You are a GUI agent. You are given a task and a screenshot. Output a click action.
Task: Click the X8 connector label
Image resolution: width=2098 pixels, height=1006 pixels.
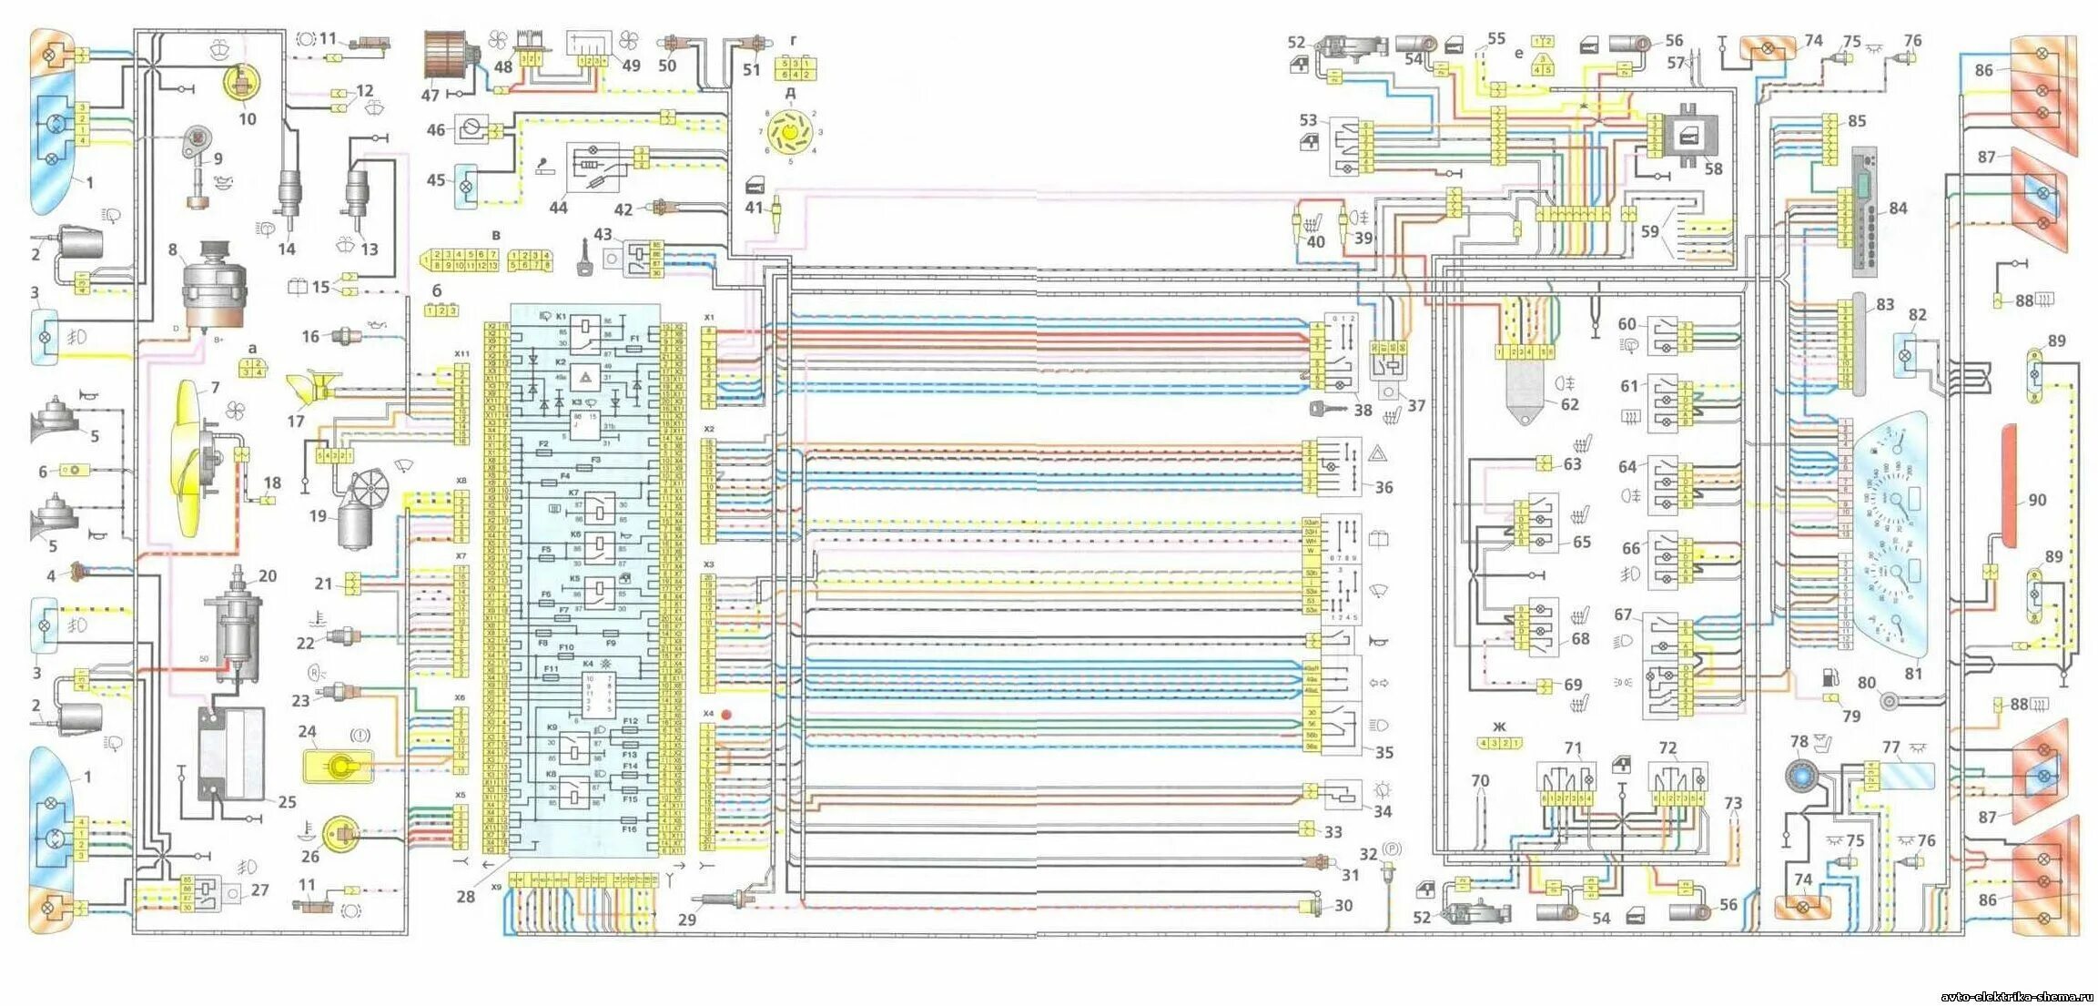coord(461,480)
